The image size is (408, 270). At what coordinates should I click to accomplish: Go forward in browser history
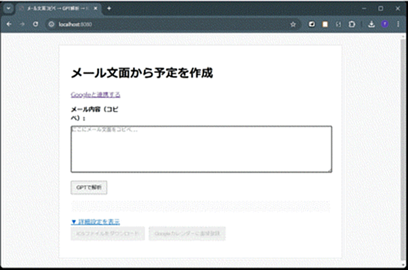(22, 24)
